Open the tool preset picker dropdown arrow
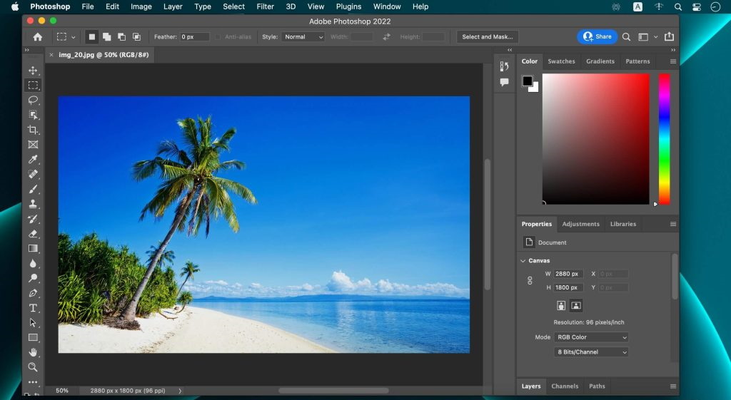The image size is (731, 400). [74, 37]
